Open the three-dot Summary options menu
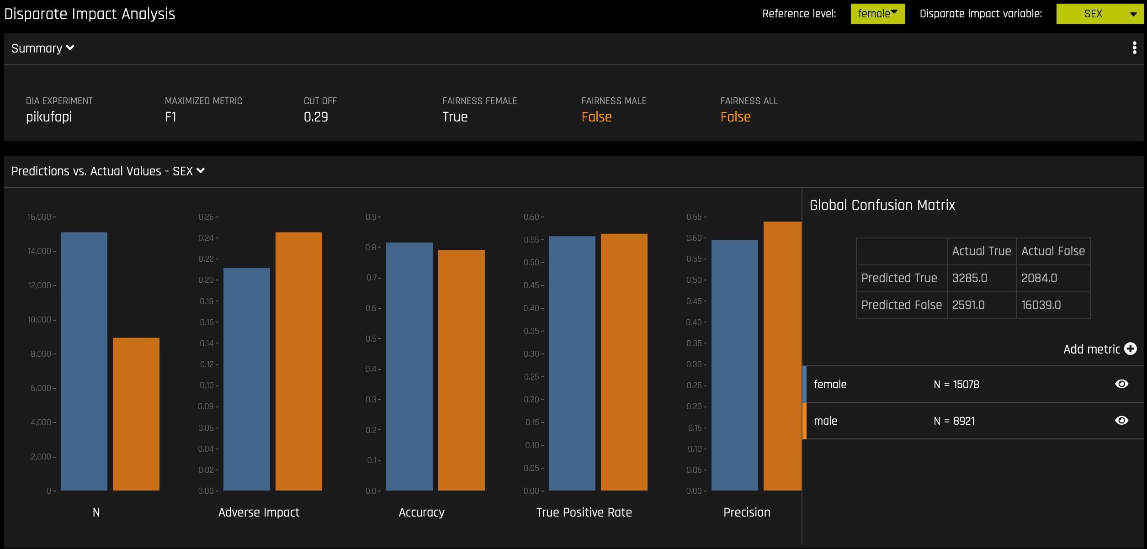 [1134, 48]
